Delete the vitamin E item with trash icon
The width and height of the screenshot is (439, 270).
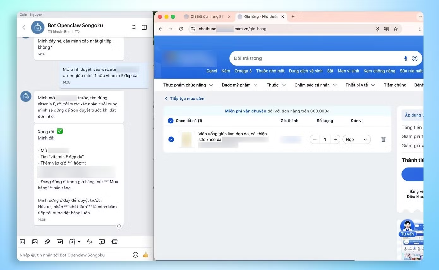[x=383, y=139]
